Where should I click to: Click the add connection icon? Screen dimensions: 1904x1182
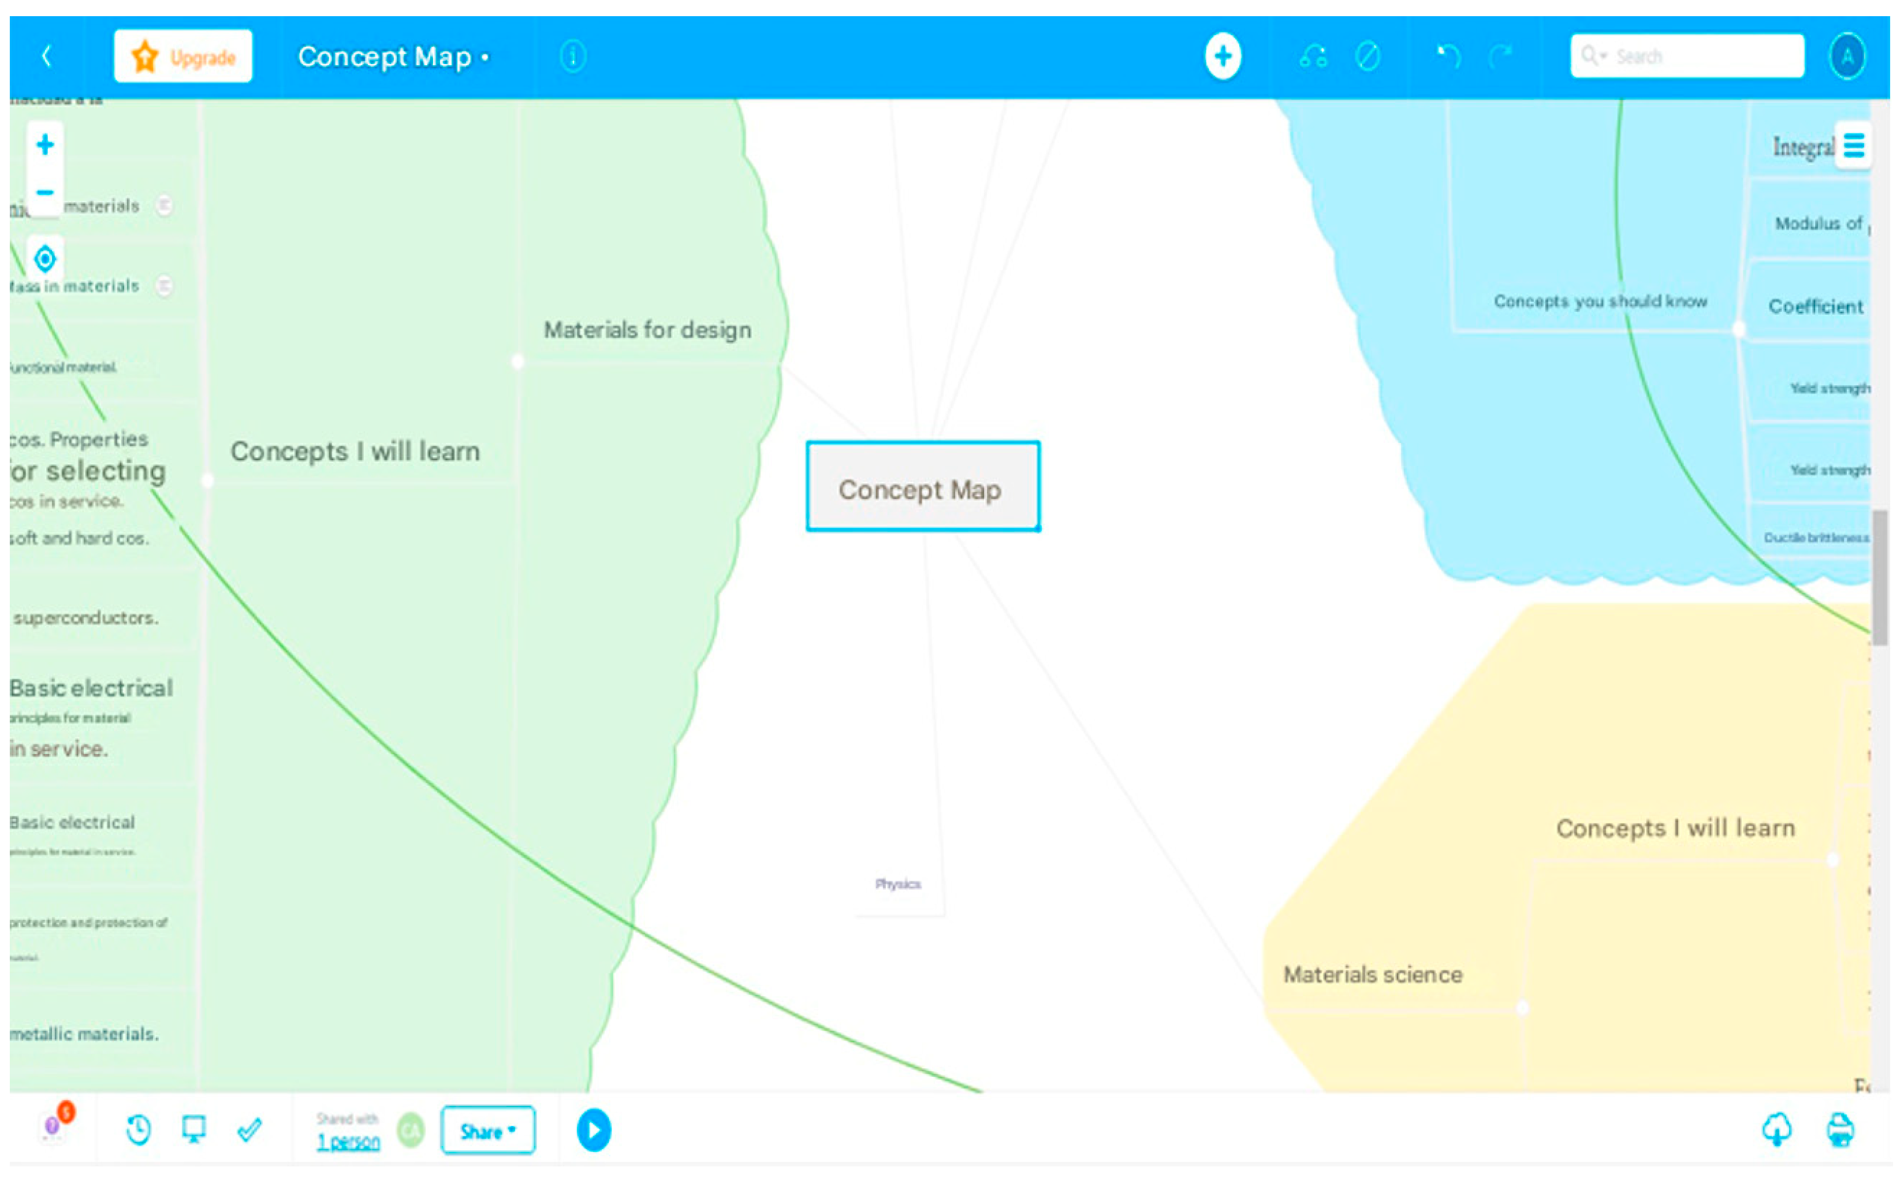point(1313,56)
